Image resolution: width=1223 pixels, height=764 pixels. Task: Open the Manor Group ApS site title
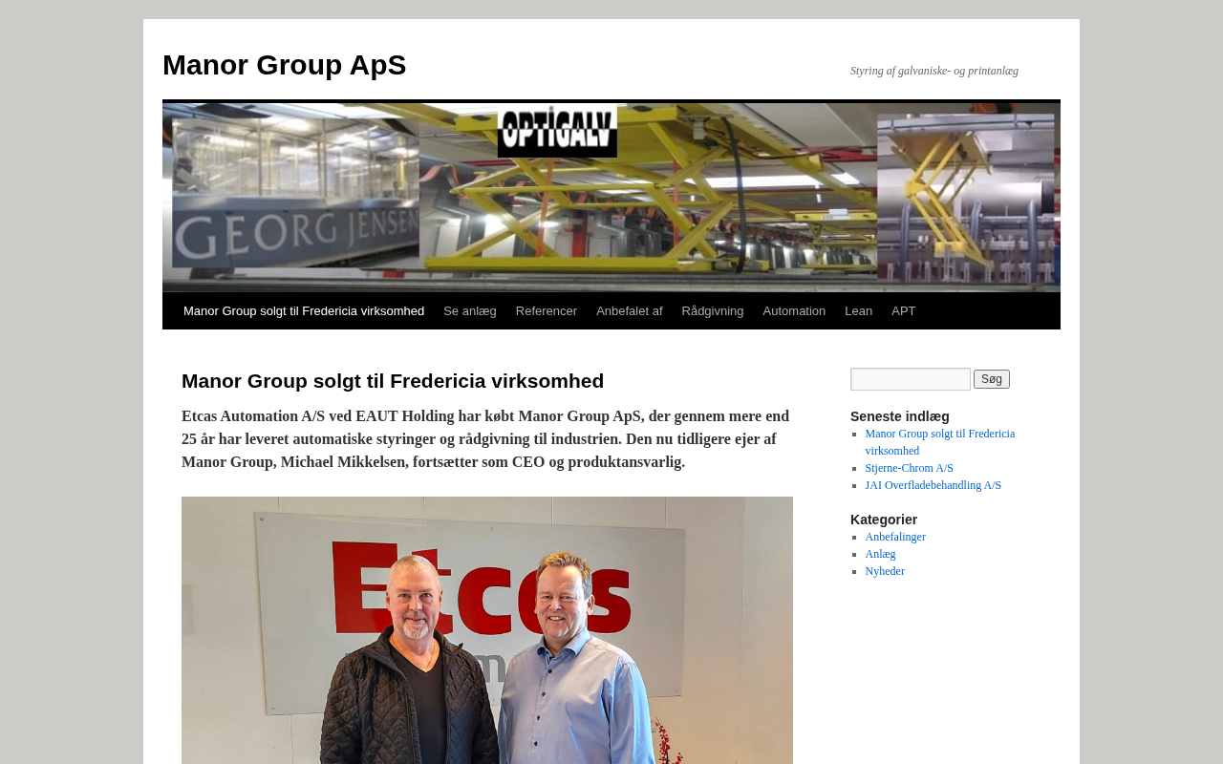(x=284, y=65)
